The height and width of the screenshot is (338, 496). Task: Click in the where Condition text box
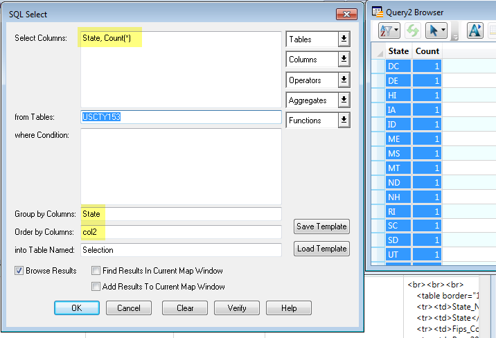click(x=180, y=166)
